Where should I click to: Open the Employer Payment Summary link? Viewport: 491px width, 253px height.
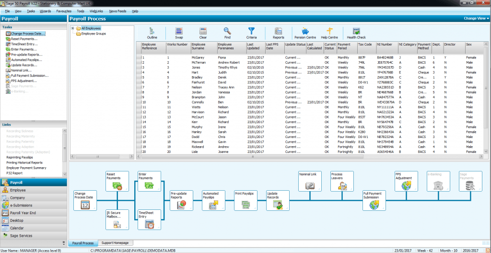[27, 168]
